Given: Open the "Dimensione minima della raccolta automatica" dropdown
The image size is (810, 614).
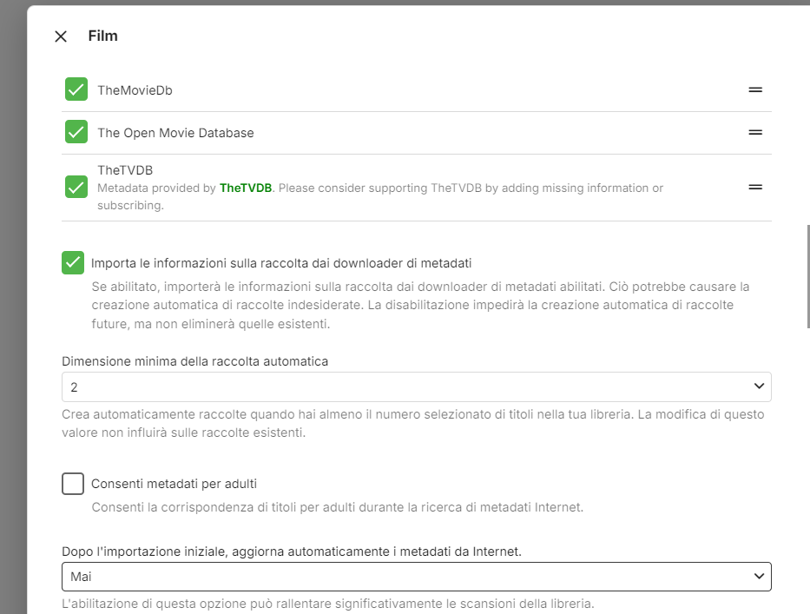Looking at the screenshot, I should pyautogui.click(x=416, y=386).
